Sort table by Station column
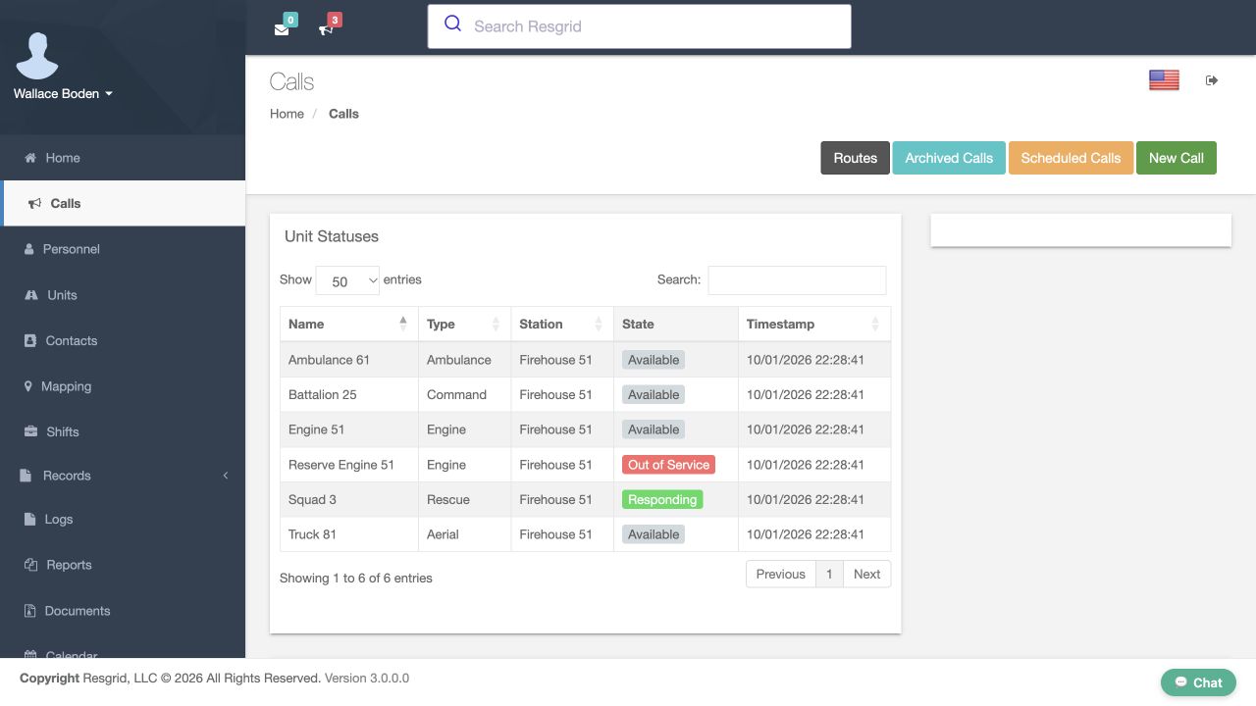This screenshot has width=1256, height=706. [562, 324]
